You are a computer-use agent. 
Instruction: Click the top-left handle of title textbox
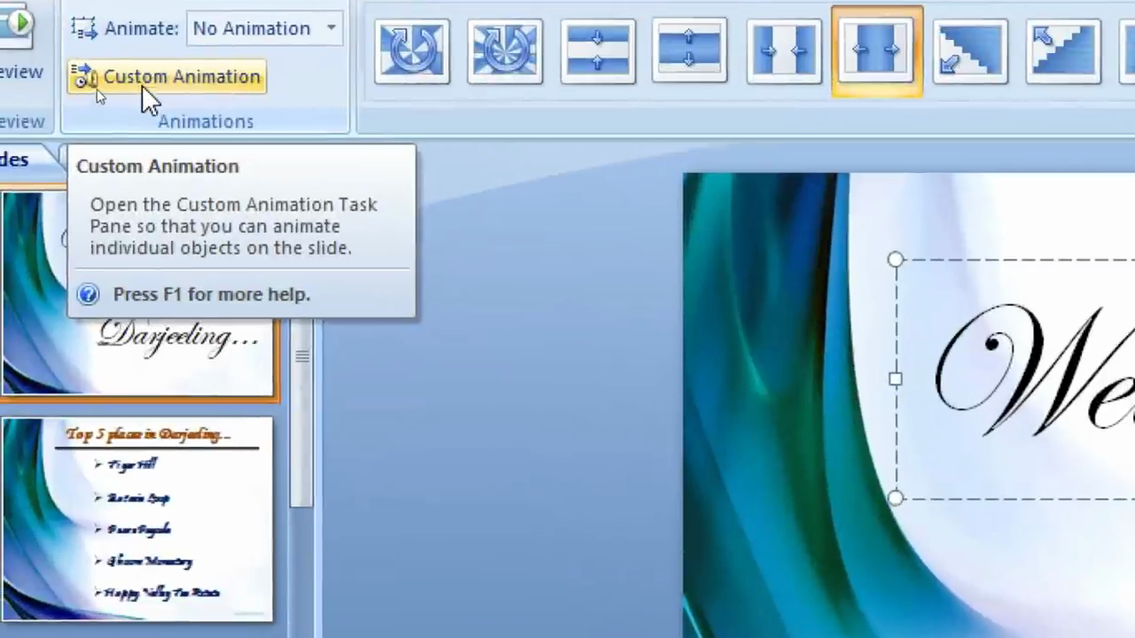point(896,260)
